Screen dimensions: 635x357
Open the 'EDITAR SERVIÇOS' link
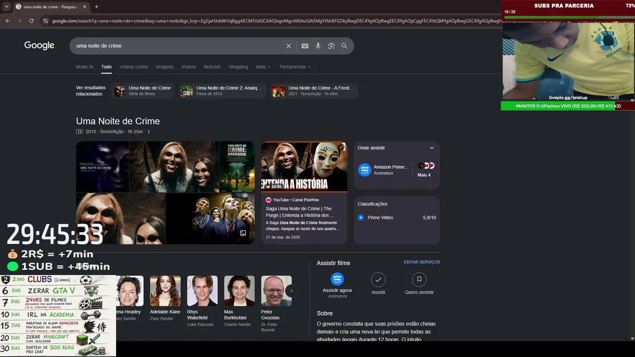tap(422, 262)
